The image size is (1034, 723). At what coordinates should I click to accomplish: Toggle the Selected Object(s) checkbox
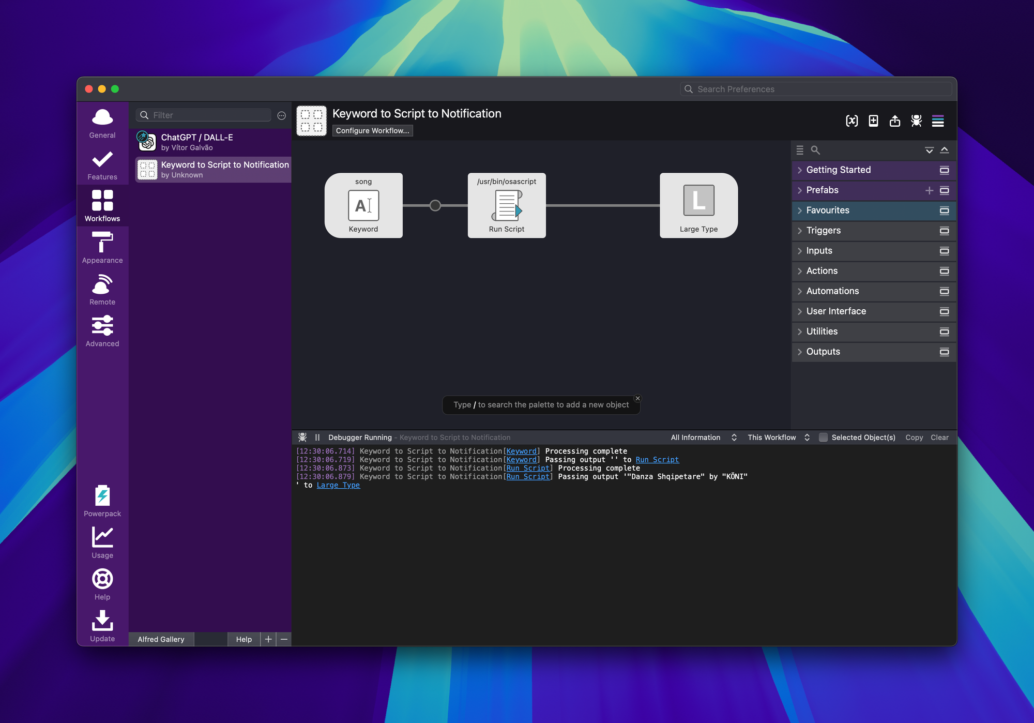point(823,438)
